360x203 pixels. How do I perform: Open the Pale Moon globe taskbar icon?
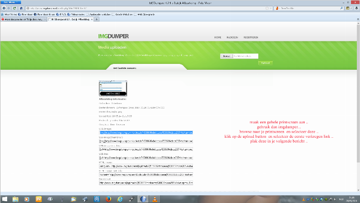pyautogui.click(x=143, y=199)
